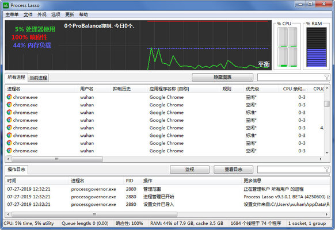Click the 隐藏图表 button
The width and height of the screenshot is (335, 230).
click(x=222, y=77)
